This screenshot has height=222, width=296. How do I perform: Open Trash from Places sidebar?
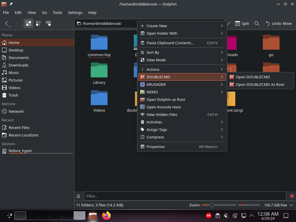click(x=37, y=95)
